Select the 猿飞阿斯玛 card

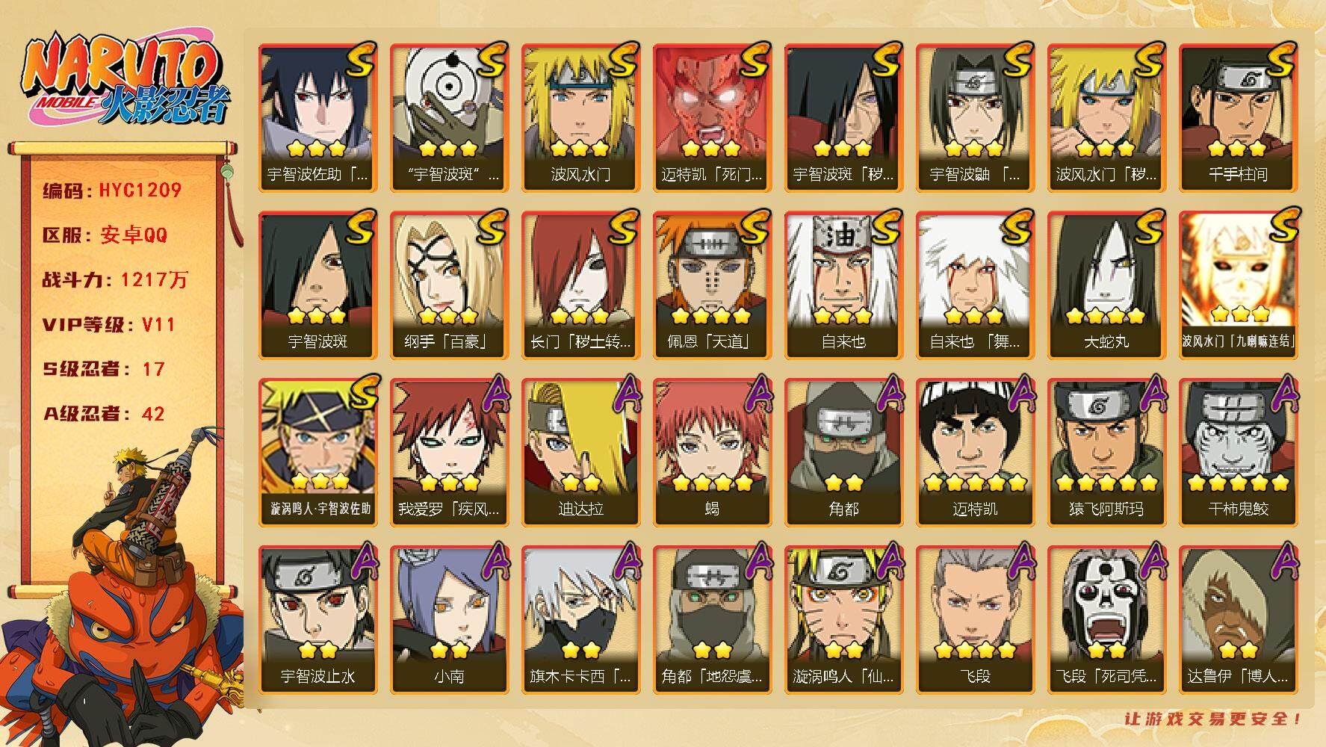click(x=1106, y=452)
